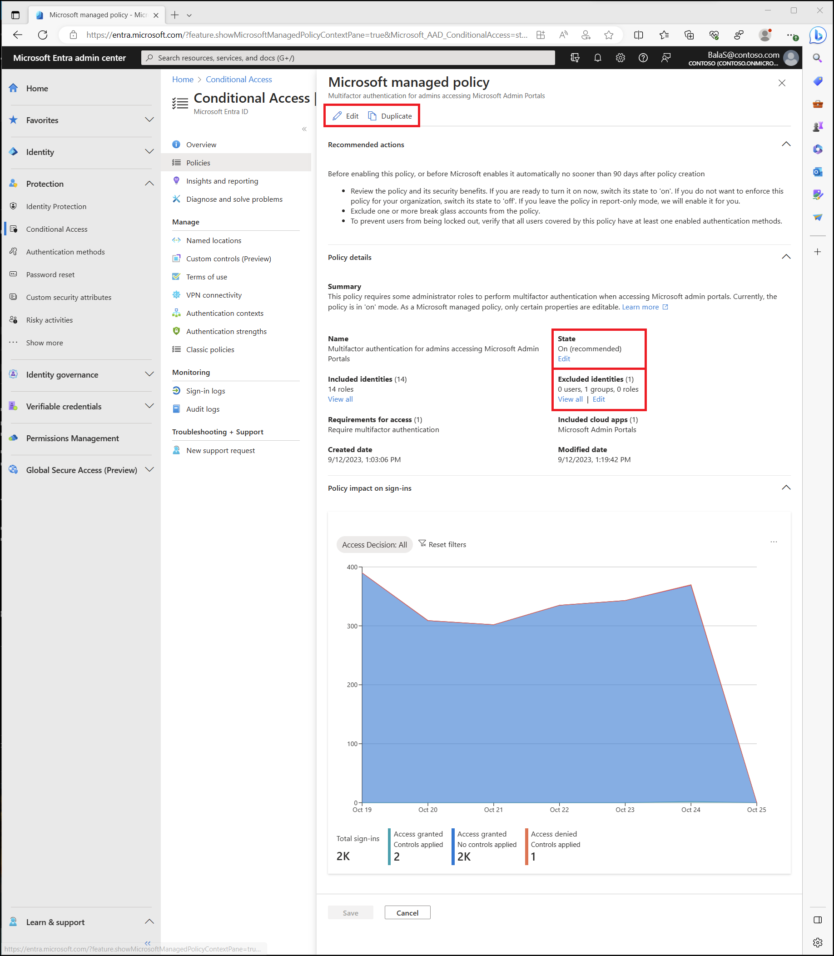
Task: Collapse the Protection nav section
Action: click(149, 184)
